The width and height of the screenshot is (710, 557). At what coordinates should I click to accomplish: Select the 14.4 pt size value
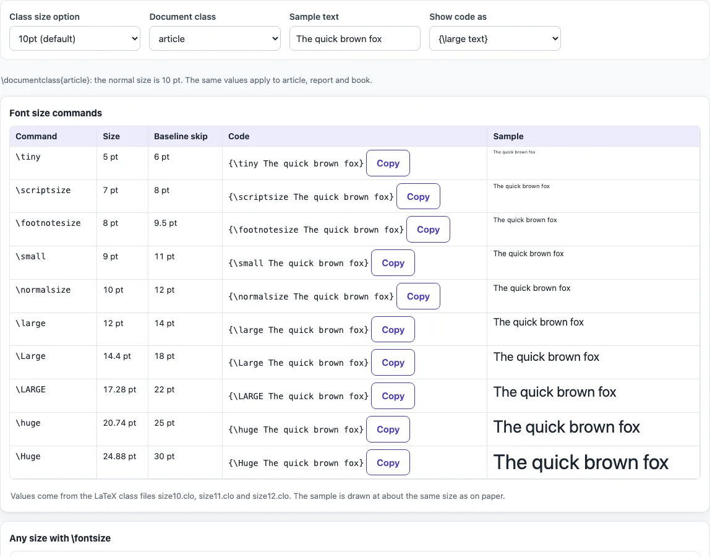(117, 356)
